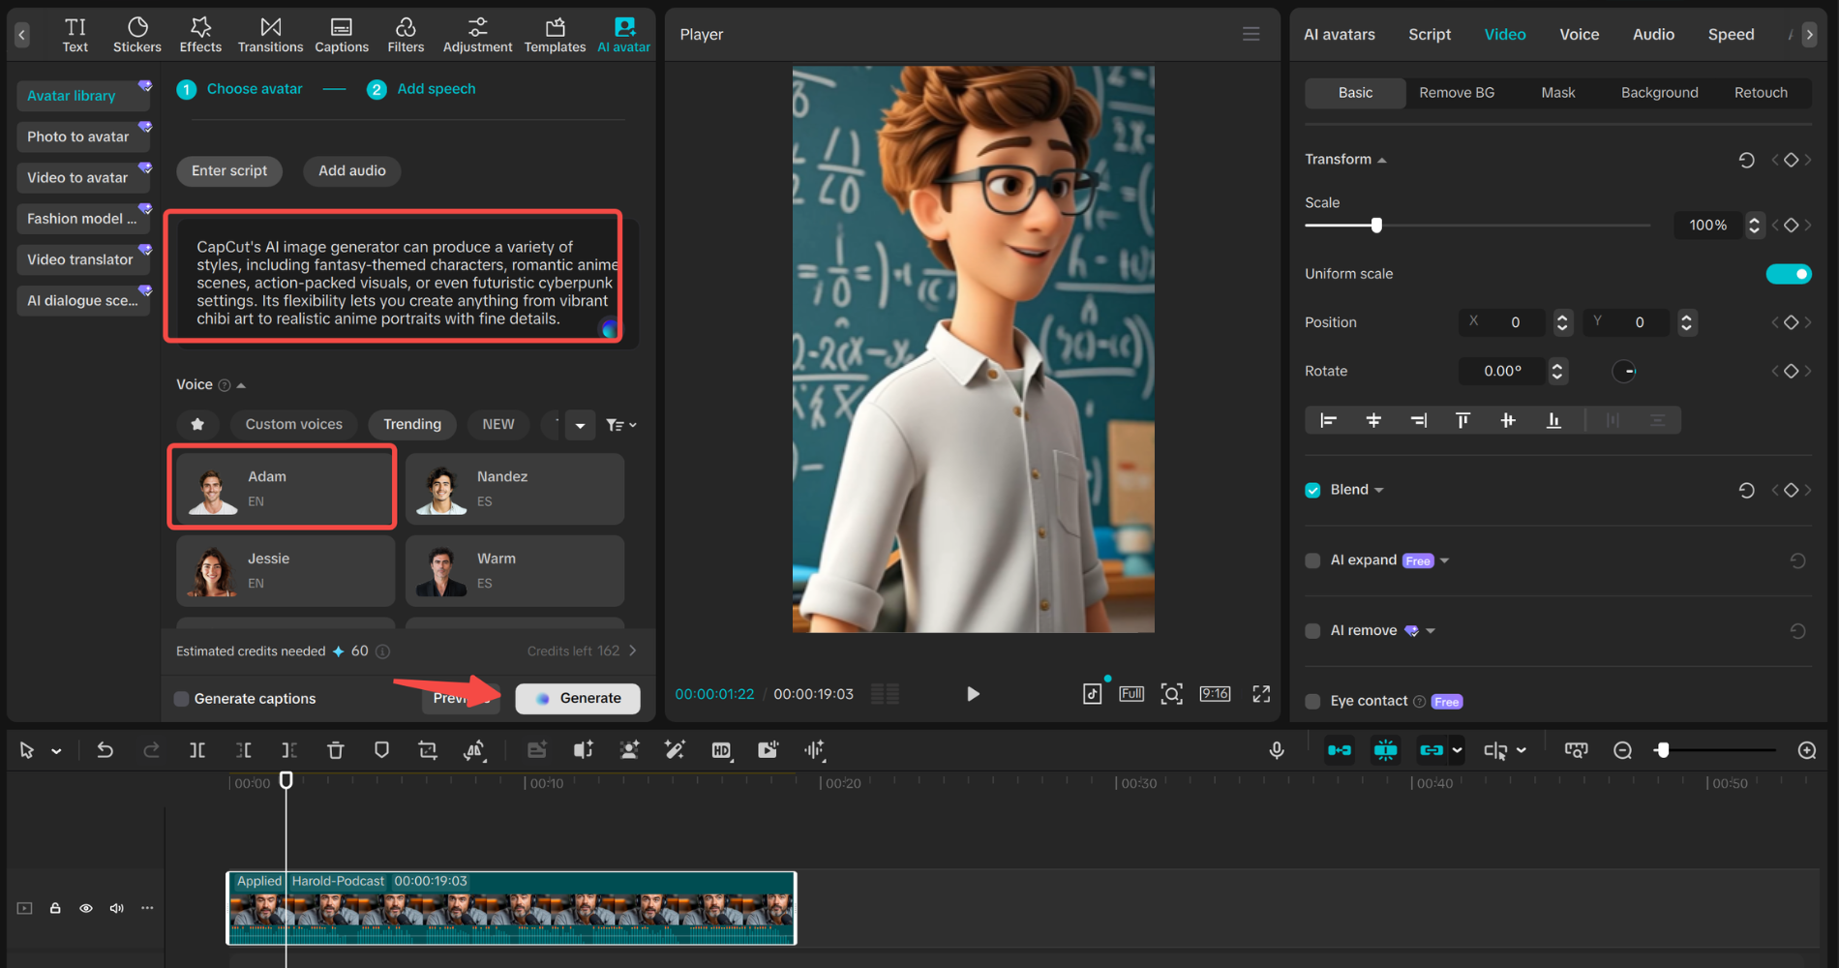1839x968 pixels.
Task: Select the Custom voices filter
Action: [293, 424]
